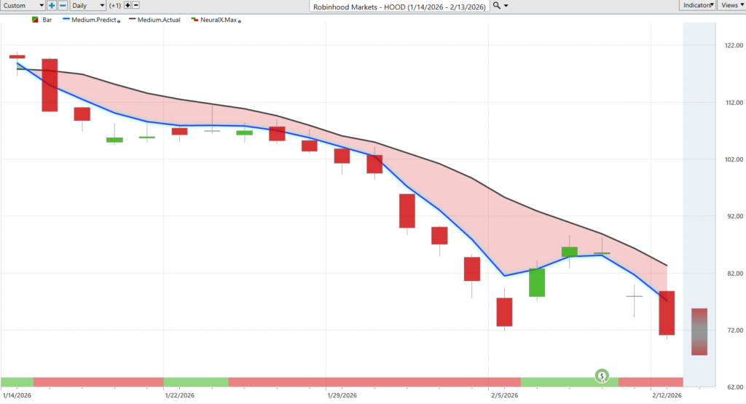Click the black minus forecast decrement button
The width and height of the screenshot is (746, 404).
[x=136, y=5]
